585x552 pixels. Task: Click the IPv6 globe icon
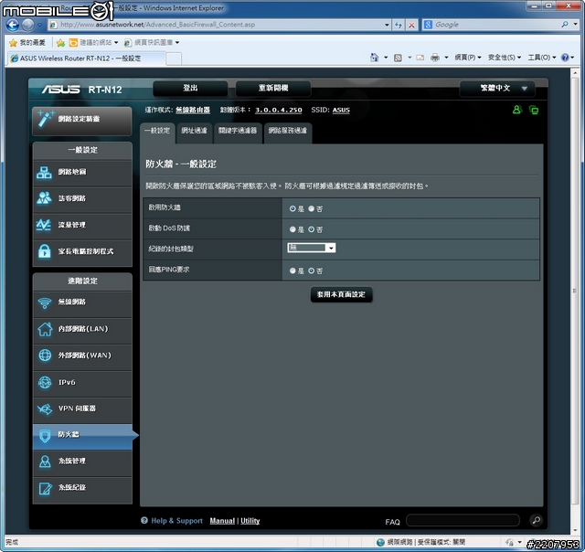pyautogui.click(x=45, y=382)
